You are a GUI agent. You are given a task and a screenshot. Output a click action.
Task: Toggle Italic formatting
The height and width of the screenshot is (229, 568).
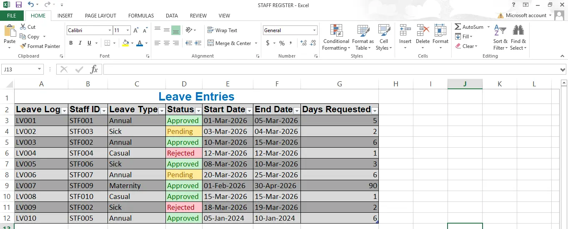click(x=80, y=43)
